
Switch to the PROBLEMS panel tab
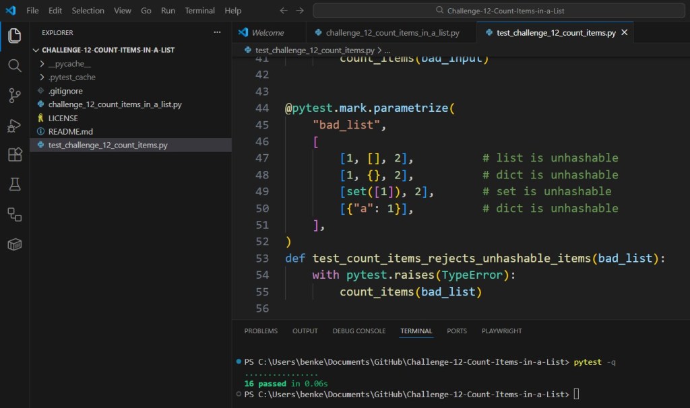tap(261, 331)
